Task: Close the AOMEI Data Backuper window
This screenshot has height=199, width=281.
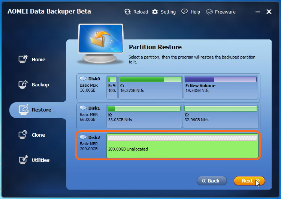Action: click(269, 12)
